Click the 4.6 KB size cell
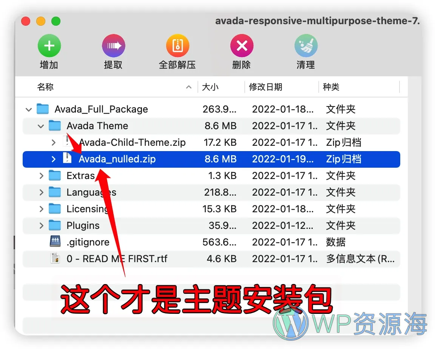 pyautogui.click(x=221, y=259)
